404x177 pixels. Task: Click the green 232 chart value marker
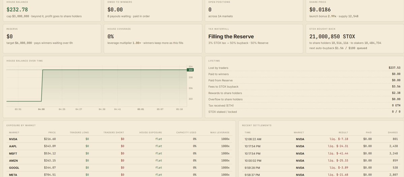[190, 70]
